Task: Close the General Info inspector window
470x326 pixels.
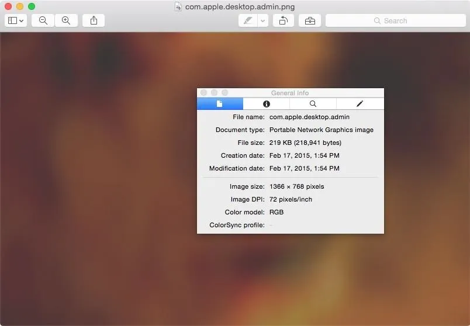Action: (204, 92)
